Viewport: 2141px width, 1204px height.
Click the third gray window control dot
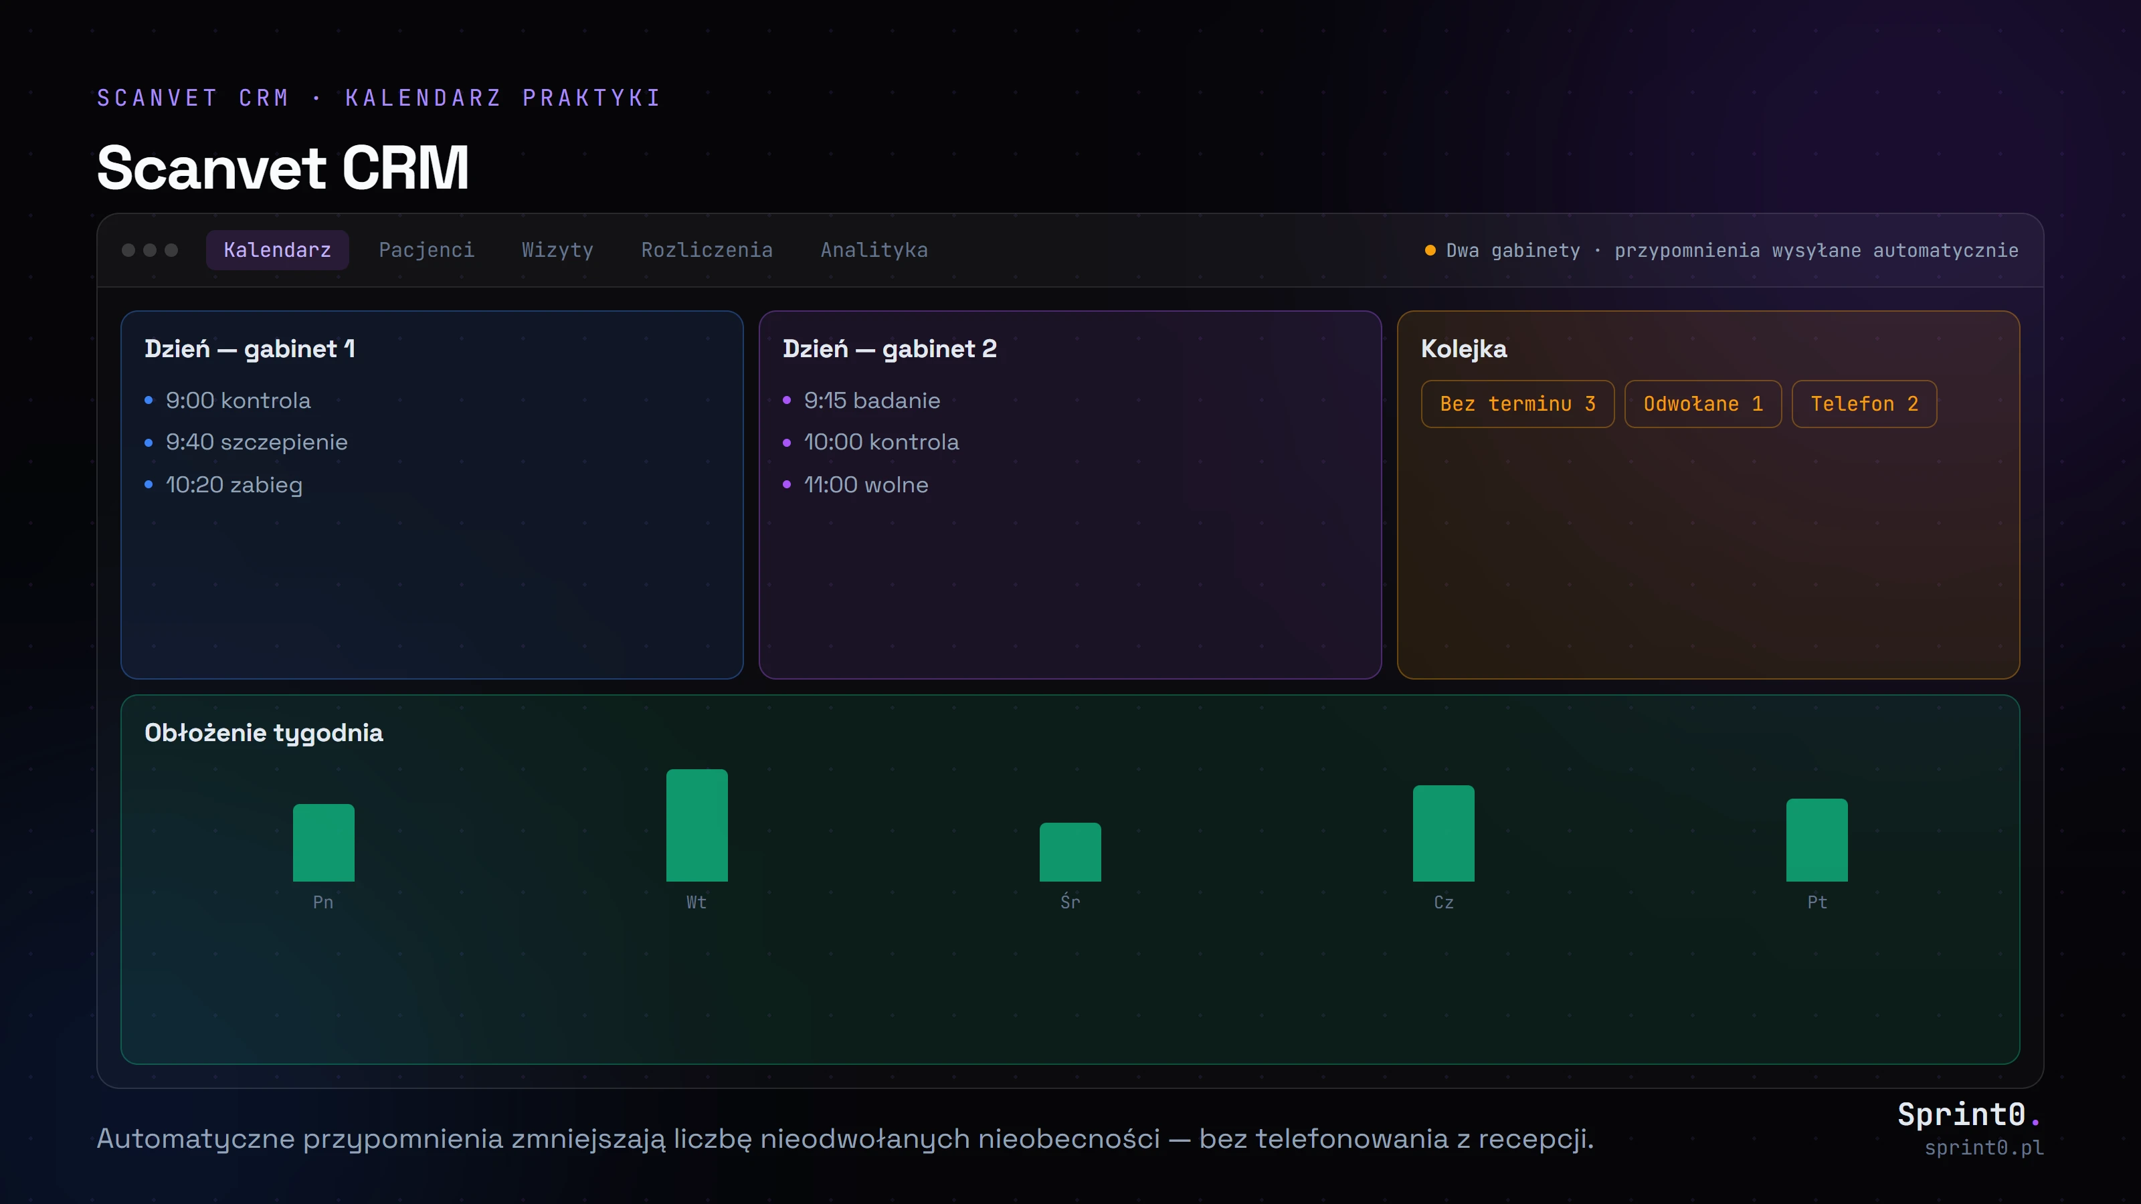point(171,250)
